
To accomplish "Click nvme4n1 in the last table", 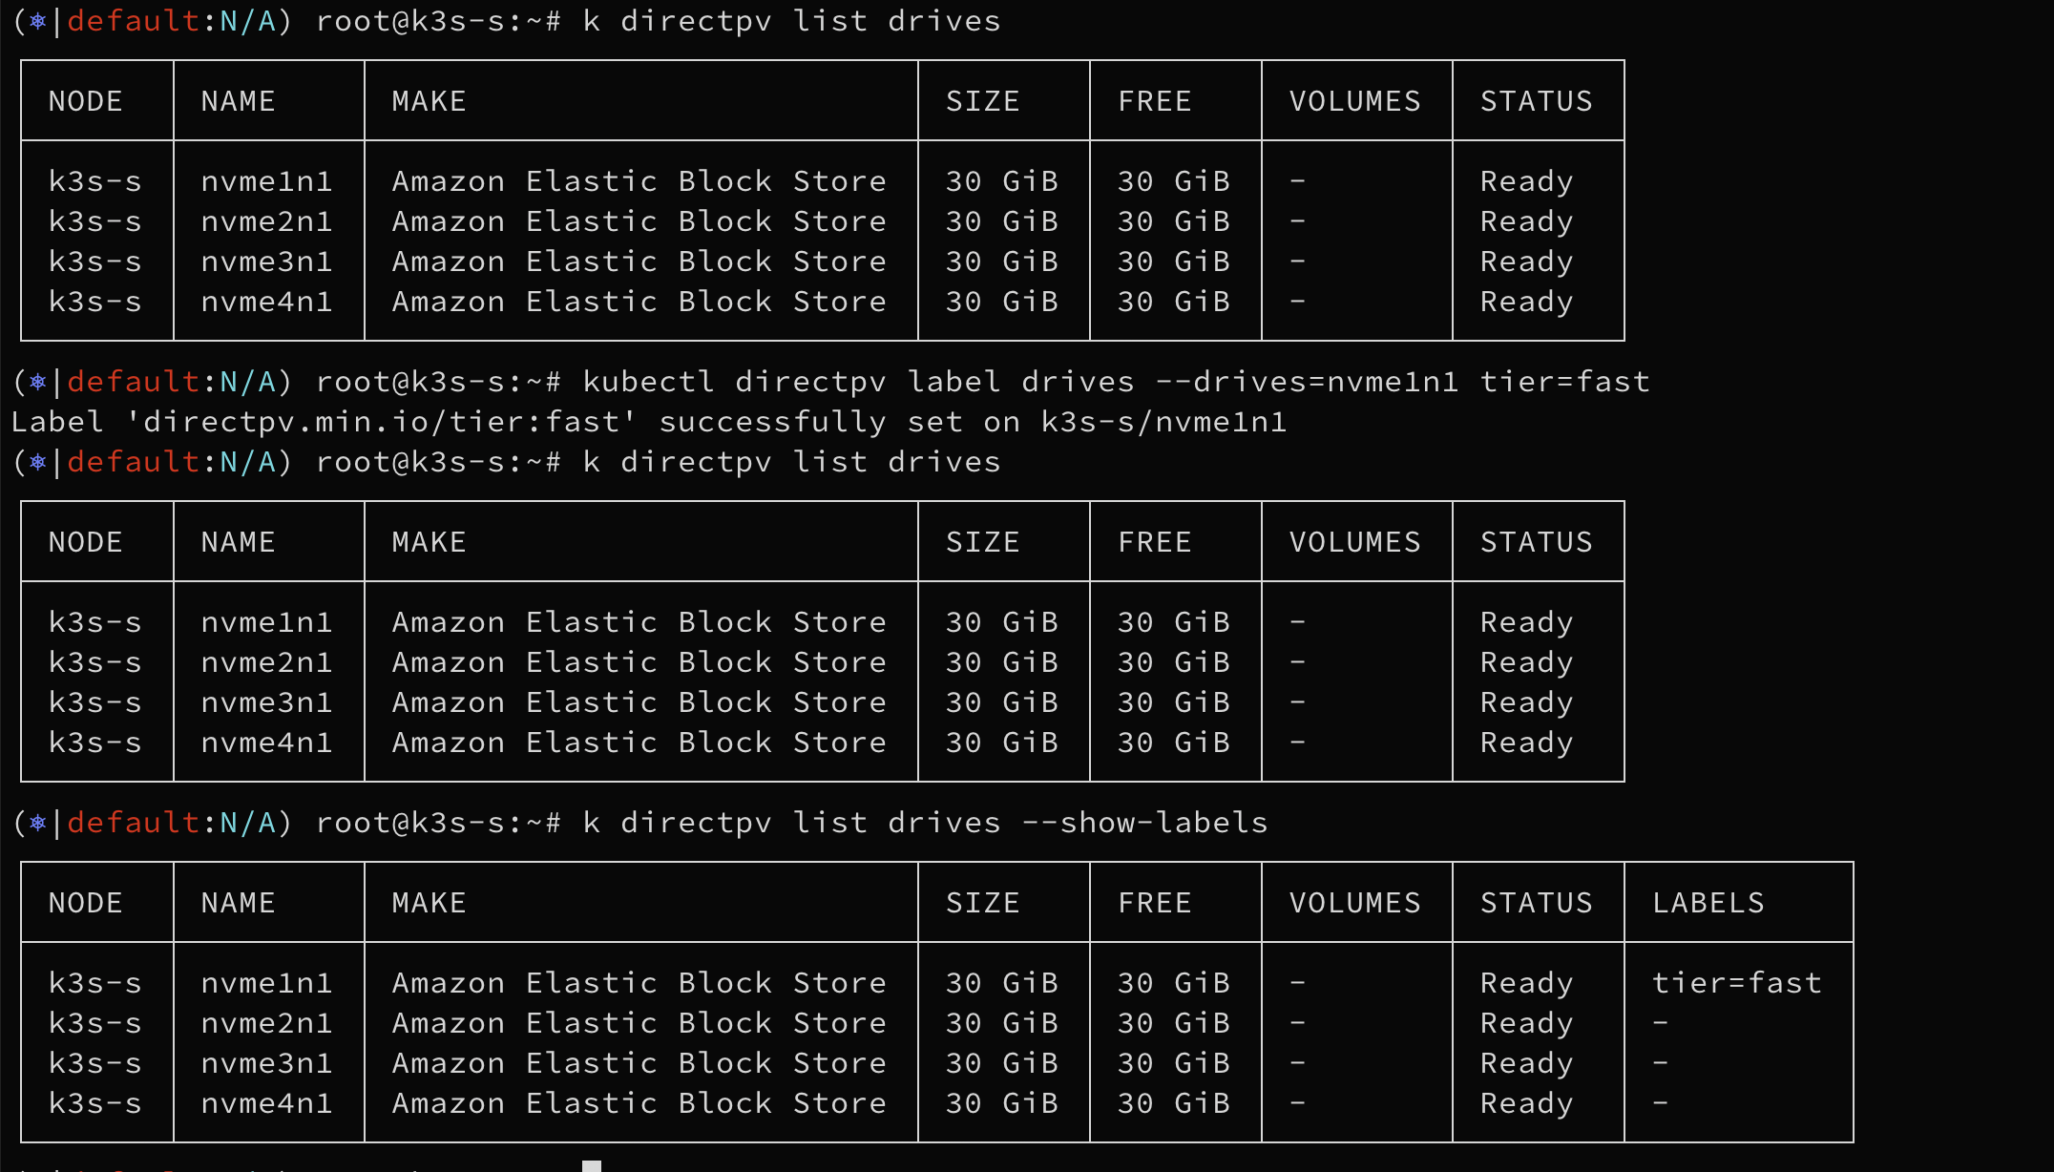I will pyautogui.click(x=266, y=1103).
